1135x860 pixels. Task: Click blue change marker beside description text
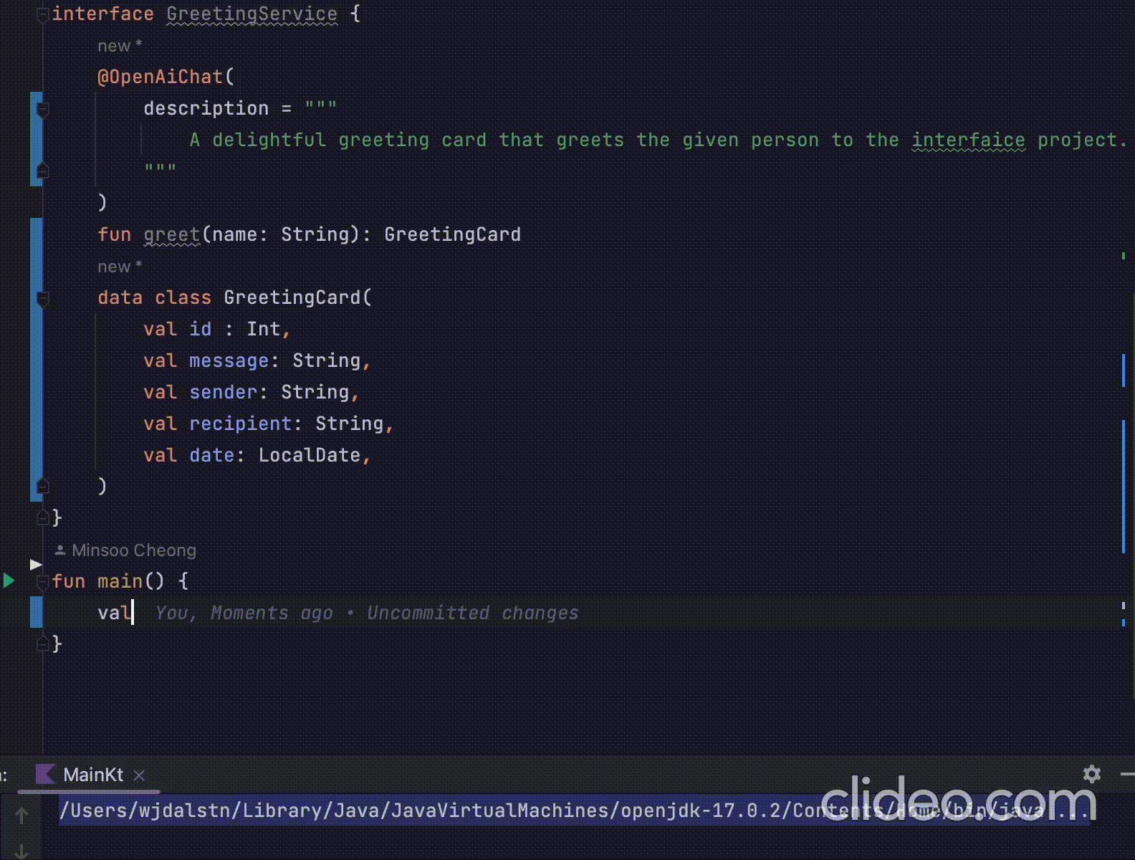(36, 139)
